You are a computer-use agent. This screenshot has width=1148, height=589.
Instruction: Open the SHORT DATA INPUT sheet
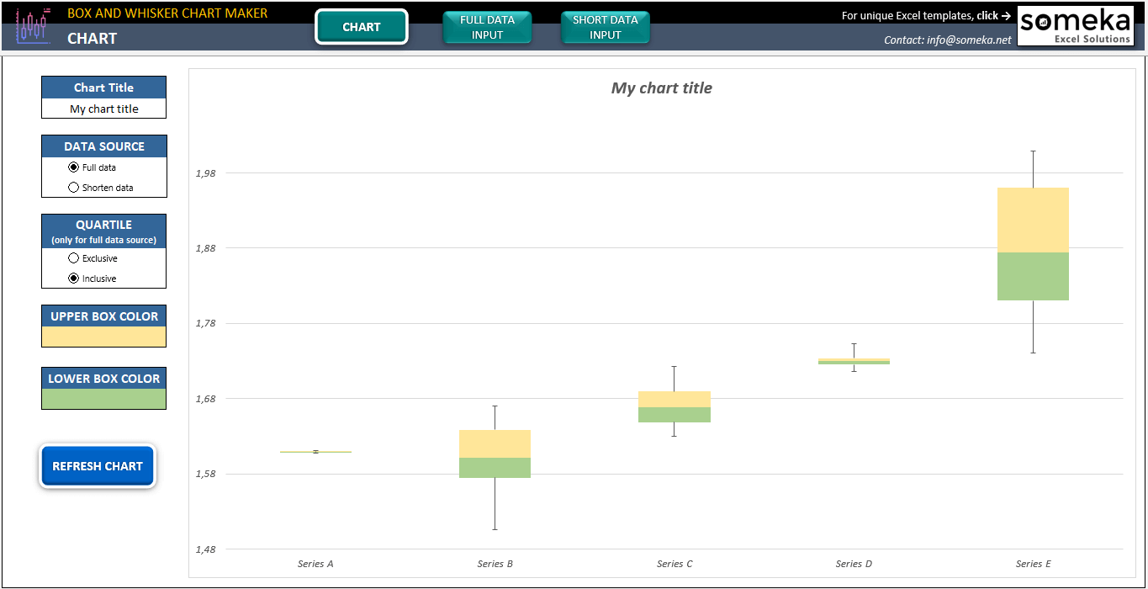(605, 26)
